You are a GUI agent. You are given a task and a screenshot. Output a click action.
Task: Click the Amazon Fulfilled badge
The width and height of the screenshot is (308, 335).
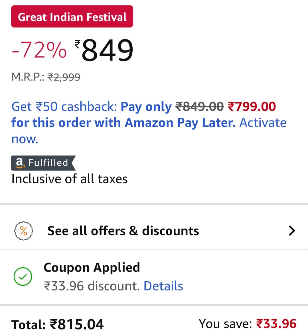(43, 163)
